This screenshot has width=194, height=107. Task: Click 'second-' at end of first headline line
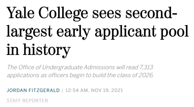pyautogui.click(x=151, y=13)
